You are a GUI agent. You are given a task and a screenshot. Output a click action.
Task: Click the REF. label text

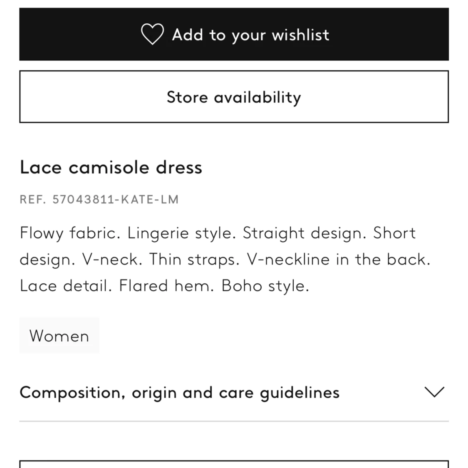tap(33, 199)
